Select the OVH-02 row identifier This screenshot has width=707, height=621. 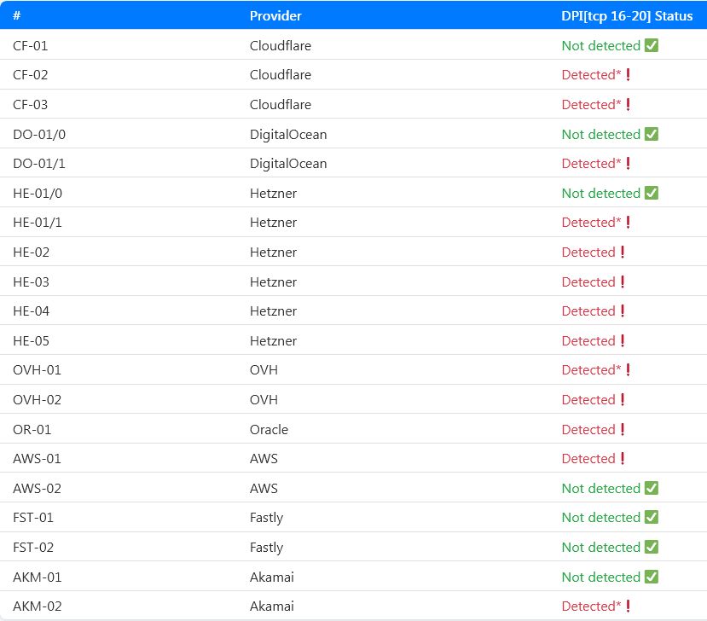click(x=37, y=400)
